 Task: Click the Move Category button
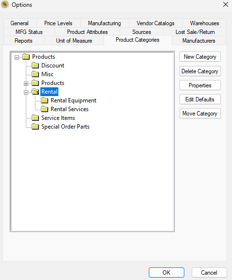pos(200,114)
